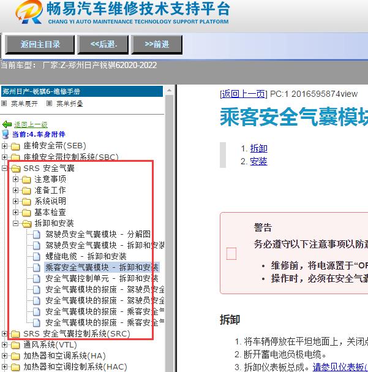Expand 加热器和空调控制系统(HAC) folder
368x372 pixels.
pyautogui.click(x=4, y=366)
